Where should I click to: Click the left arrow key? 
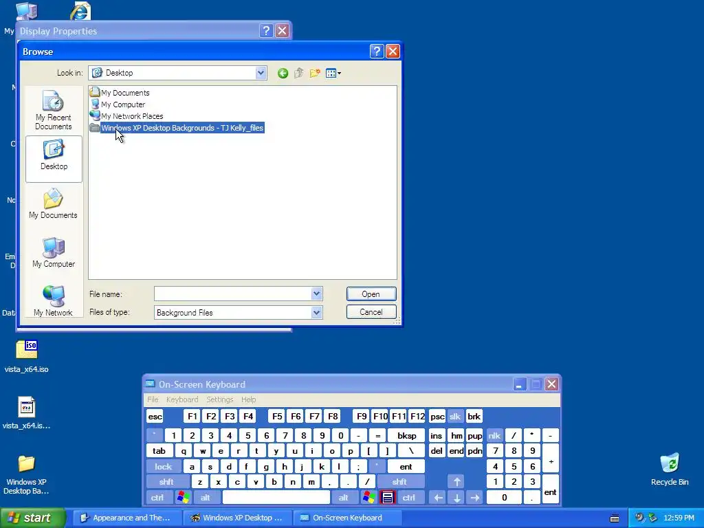(438, 498)
